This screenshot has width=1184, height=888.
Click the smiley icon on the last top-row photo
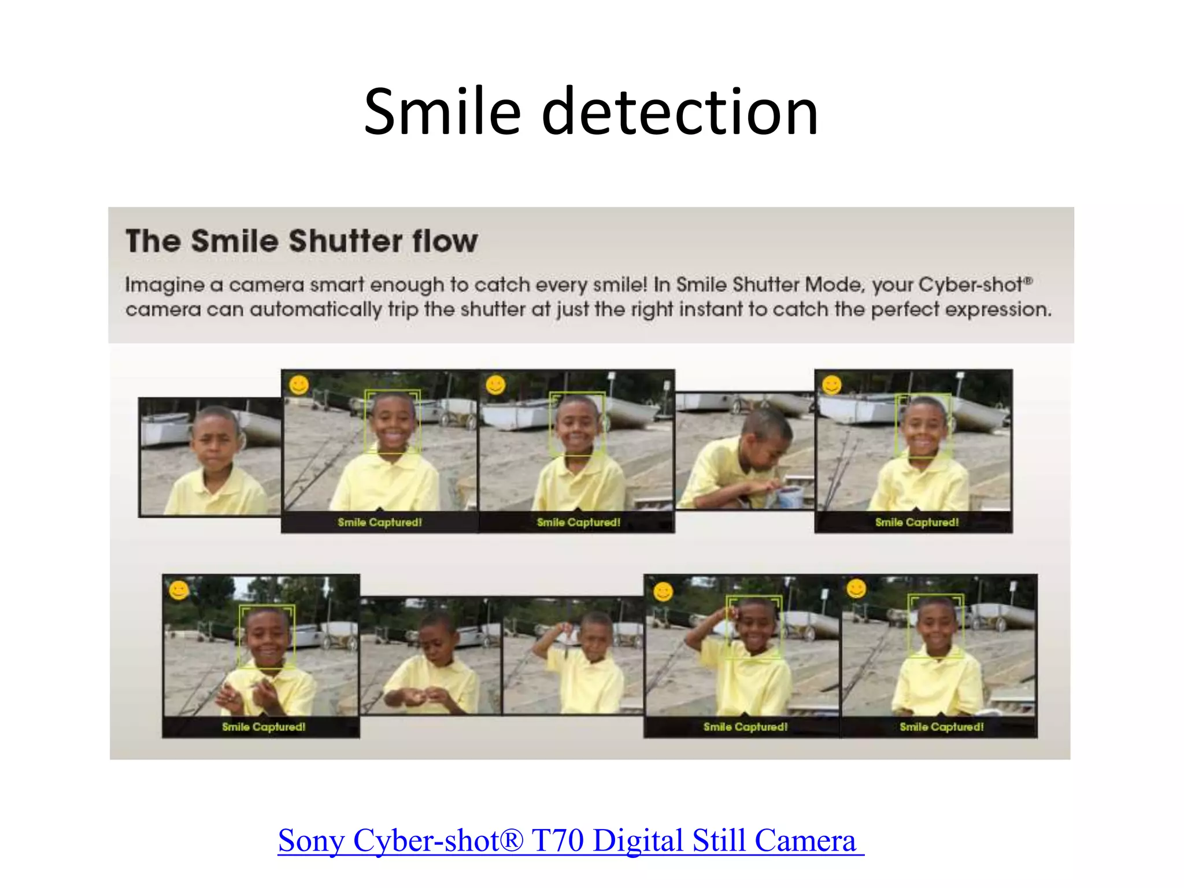[x=832, y=385]
